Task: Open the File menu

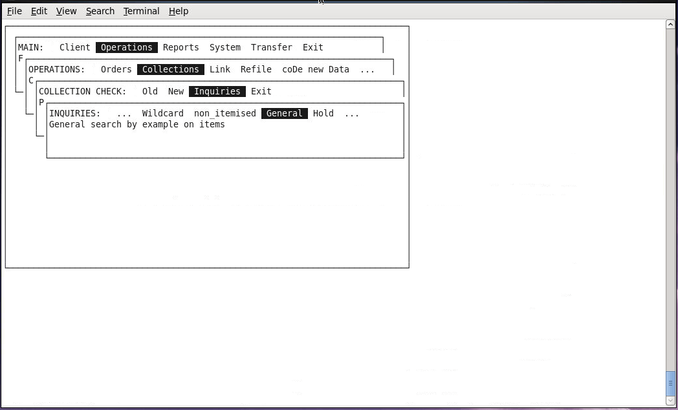Action: click(14, 11)
